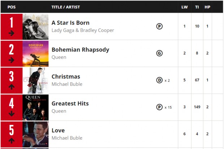Click the Diamond certification icon for Christmas
The image size is (224, 149).
pos(159,80)
